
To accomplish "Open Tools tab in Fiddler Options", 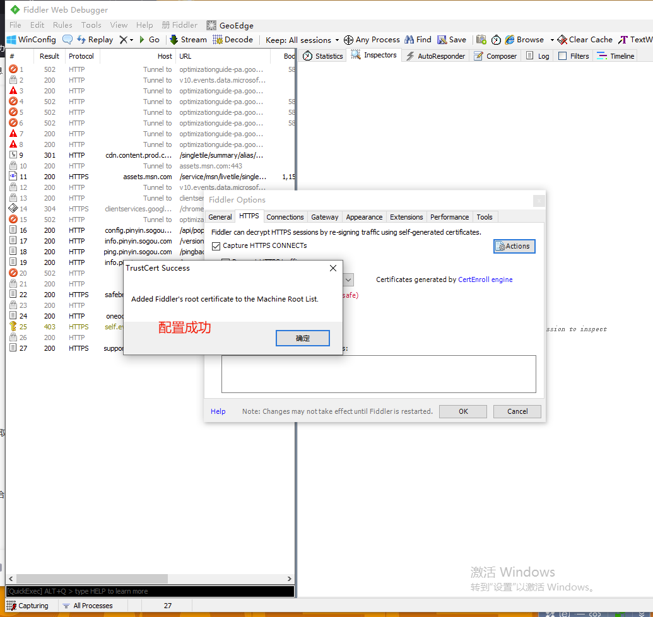I will coord(485,217).
